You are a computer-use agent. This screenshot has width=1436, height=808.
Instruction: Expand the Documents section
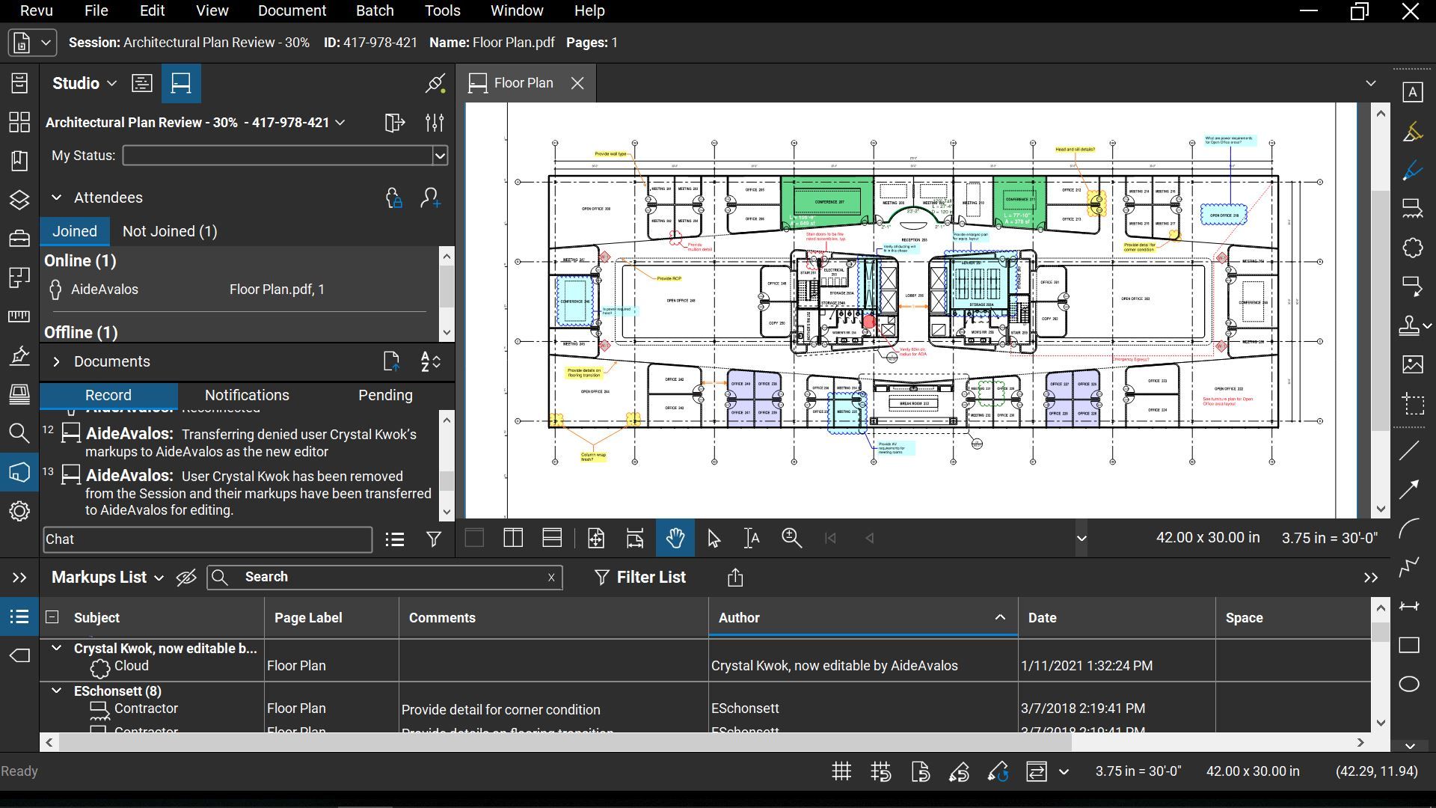[x=56, y=361]
